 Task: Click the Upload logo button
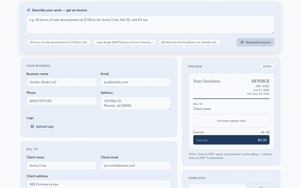(x=42, y=126)
